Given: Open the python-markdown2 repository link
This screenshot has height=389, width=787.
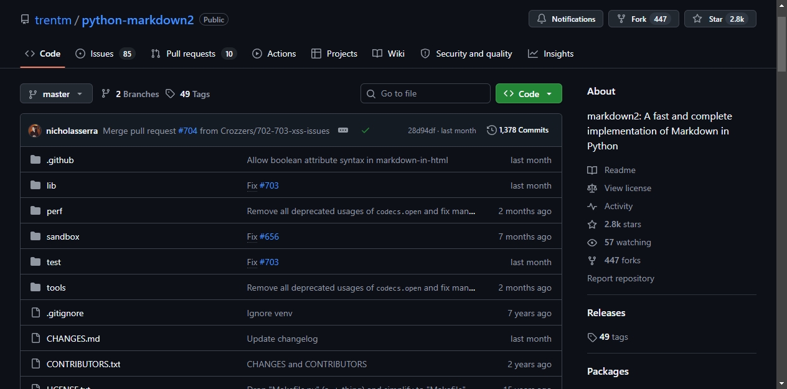Looking at the screenshot, I should click(x=138, y=20).
